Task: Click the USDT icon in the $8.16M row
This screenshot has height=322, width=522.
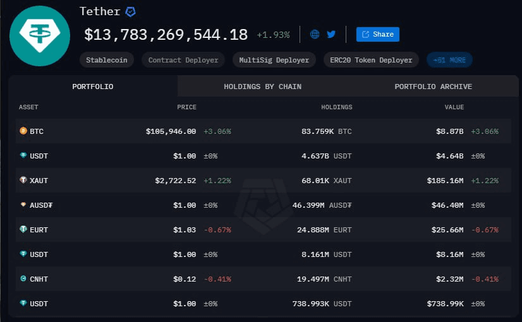Action: (23, 253)
